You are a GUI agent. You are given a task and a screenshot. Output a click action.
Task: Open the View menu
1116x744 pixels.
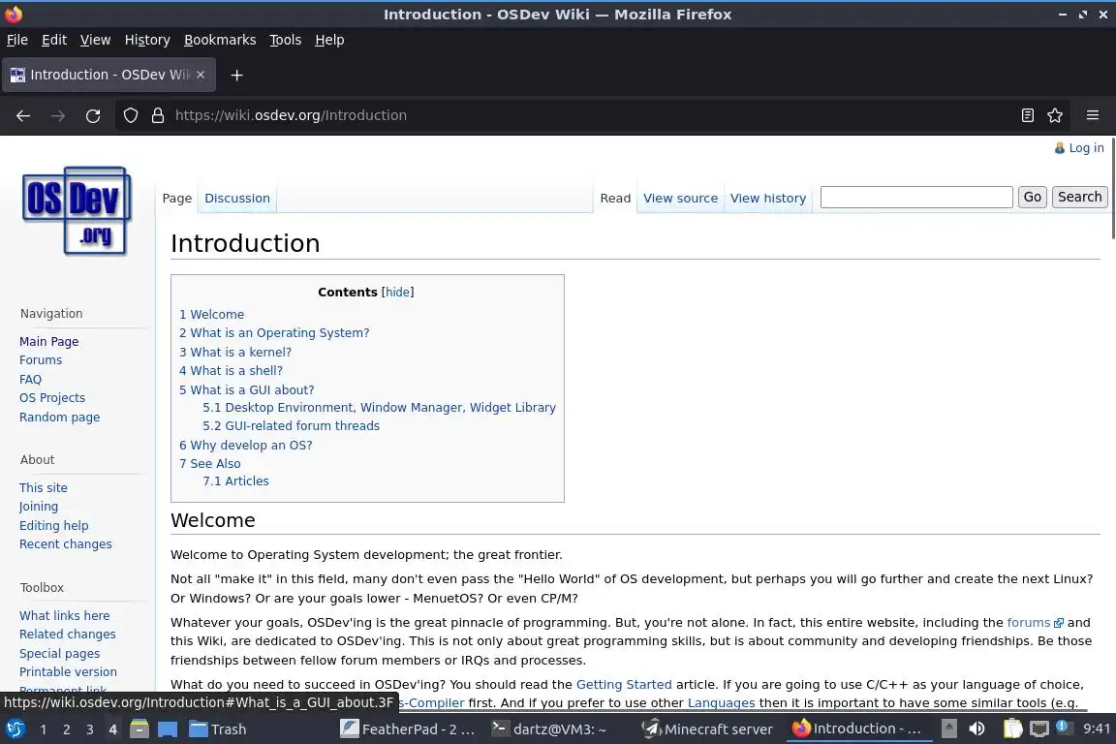tap(95, 40)
